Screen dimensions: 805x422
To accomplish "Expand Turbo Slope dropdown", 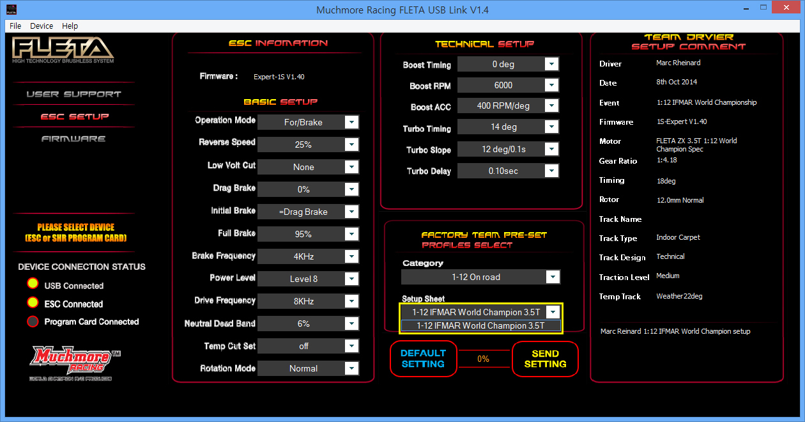I will [551, 149].
